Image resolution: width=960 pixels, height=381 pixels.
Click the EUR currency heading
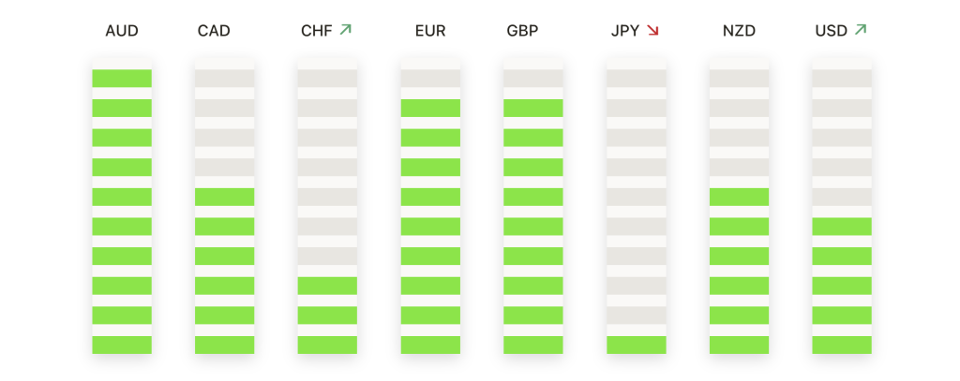click(430, 31)
